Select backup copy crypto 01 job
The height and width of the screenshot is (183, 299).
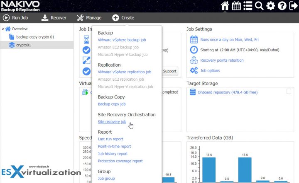[x=35, y=37]
